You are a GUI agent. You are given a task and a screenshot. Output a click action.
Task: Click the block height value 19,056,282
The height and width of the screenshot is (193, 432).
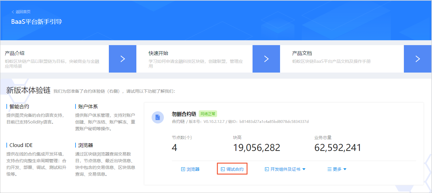pyautogui.click(x=257, y=148)
